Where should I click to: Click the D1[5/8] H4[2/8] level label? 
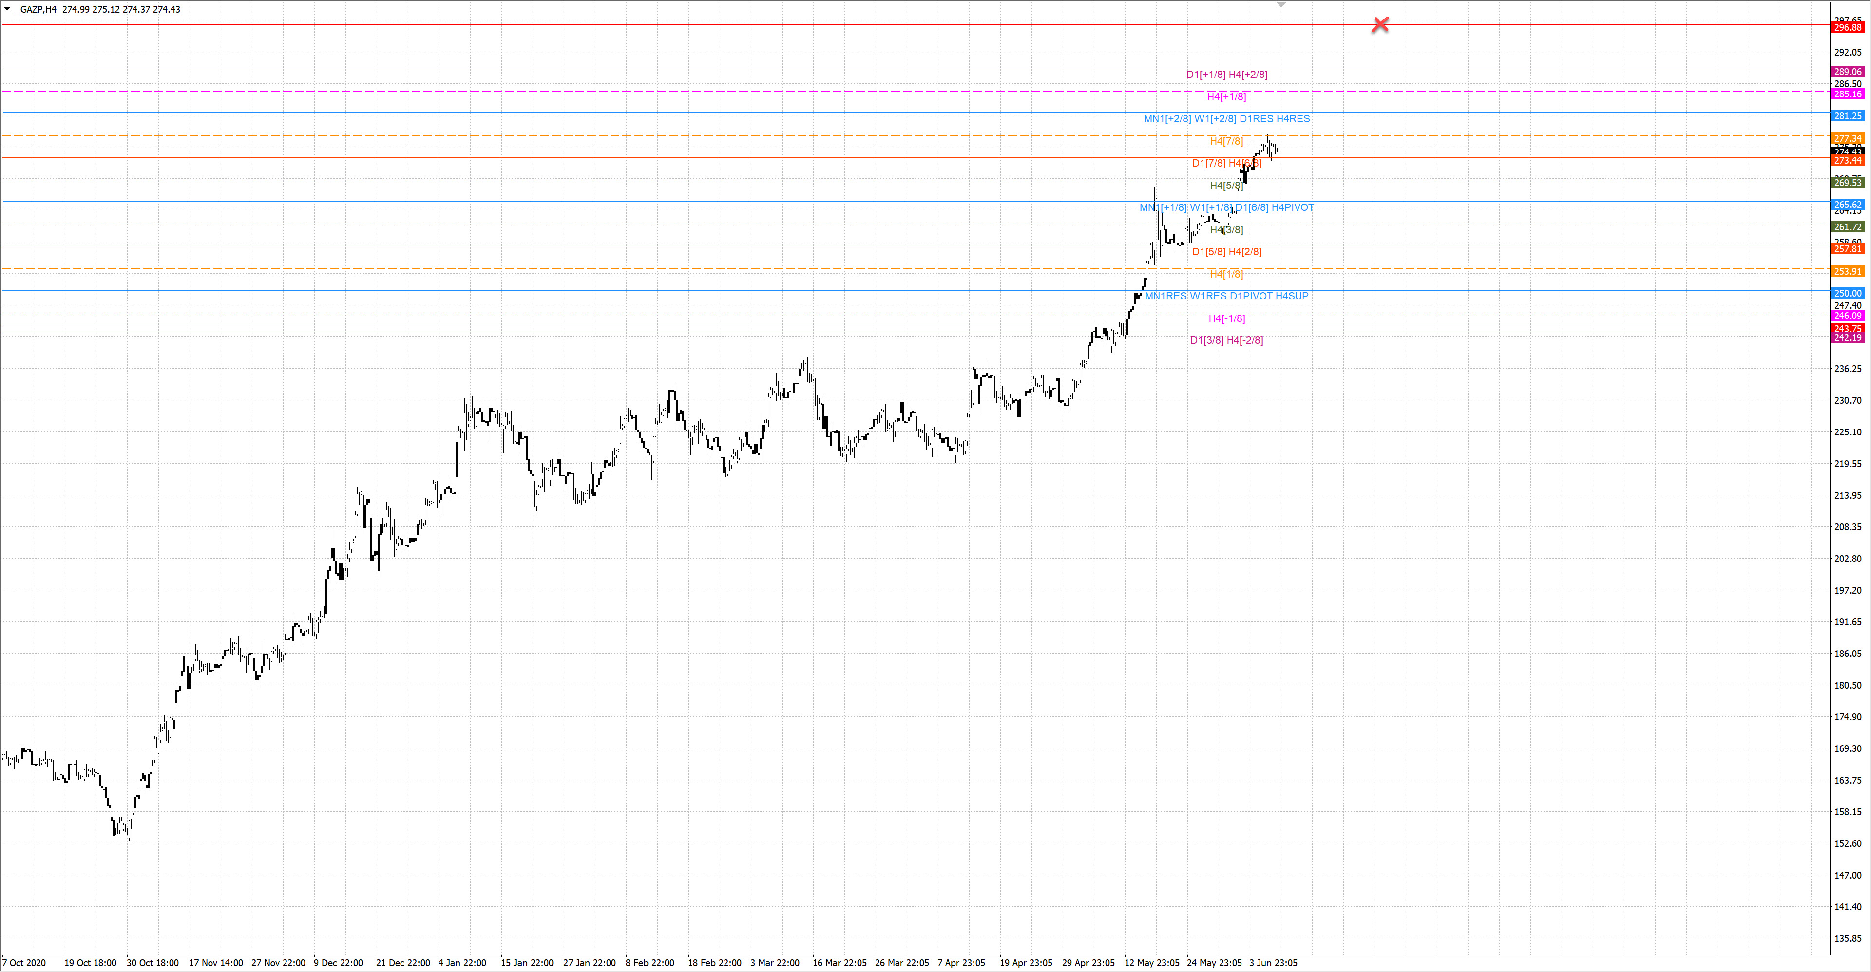[x=1226, y=252]
